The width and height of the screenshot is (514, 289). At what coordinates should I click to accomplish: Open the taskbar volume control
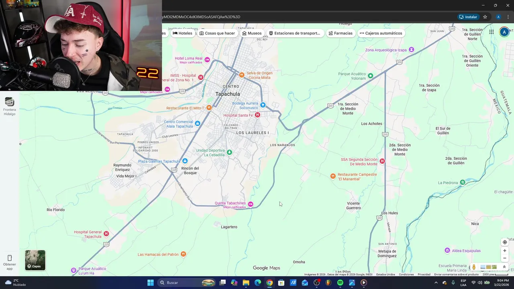pyautogui.click(x=480, y=283)
